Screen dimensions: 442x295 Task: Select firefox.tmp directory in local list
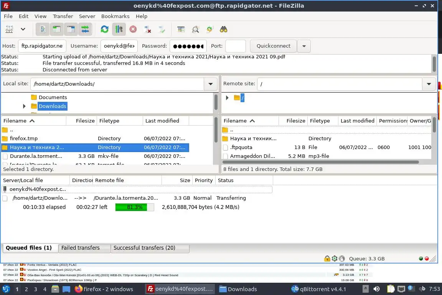95,138
